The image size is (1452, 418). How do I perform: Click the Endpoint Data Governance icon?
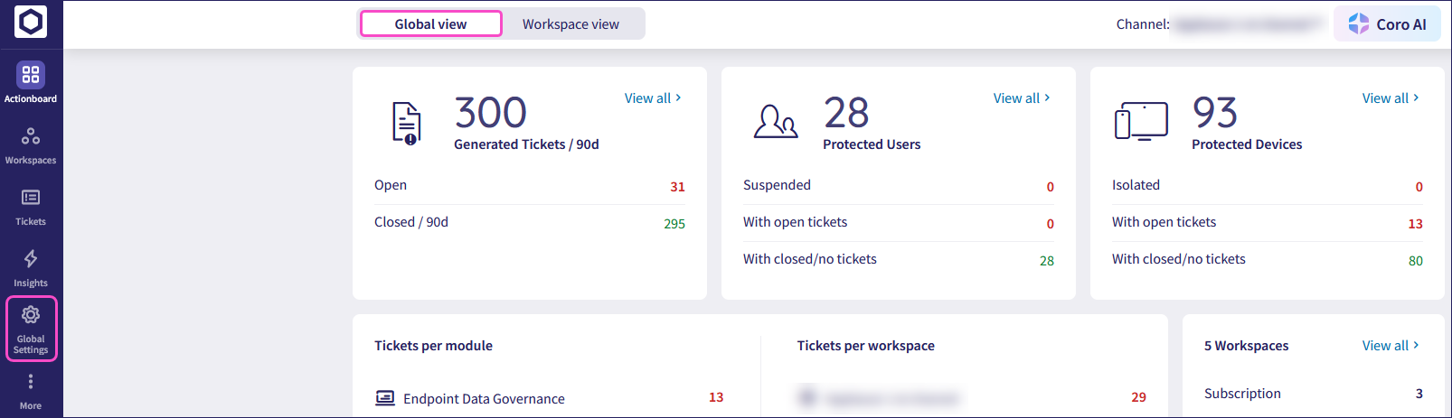[x=385, y=398]
